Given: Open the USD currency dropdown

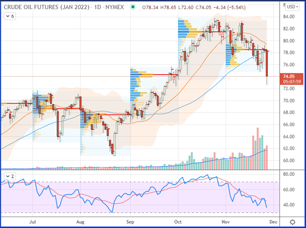Looking at the screenshot, I should (292, 7).
